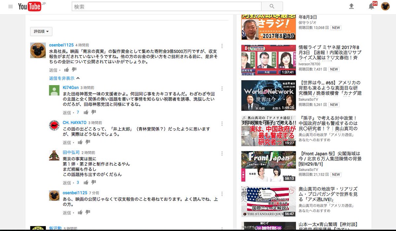
Task: Reply to the Ki74Gsn comment
Action: click(67, 113)
